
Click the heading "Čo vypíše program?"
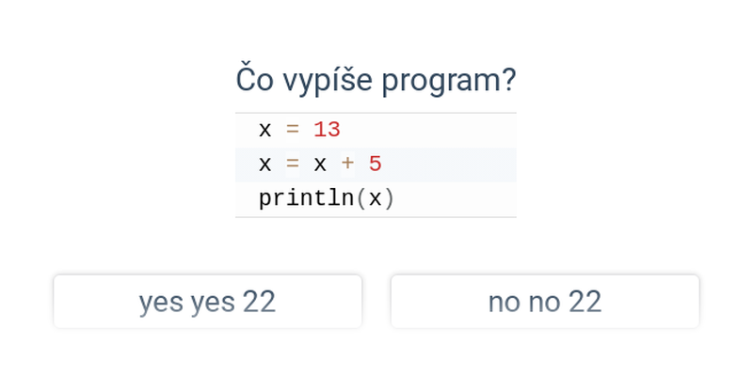click(x=376, y=80)
